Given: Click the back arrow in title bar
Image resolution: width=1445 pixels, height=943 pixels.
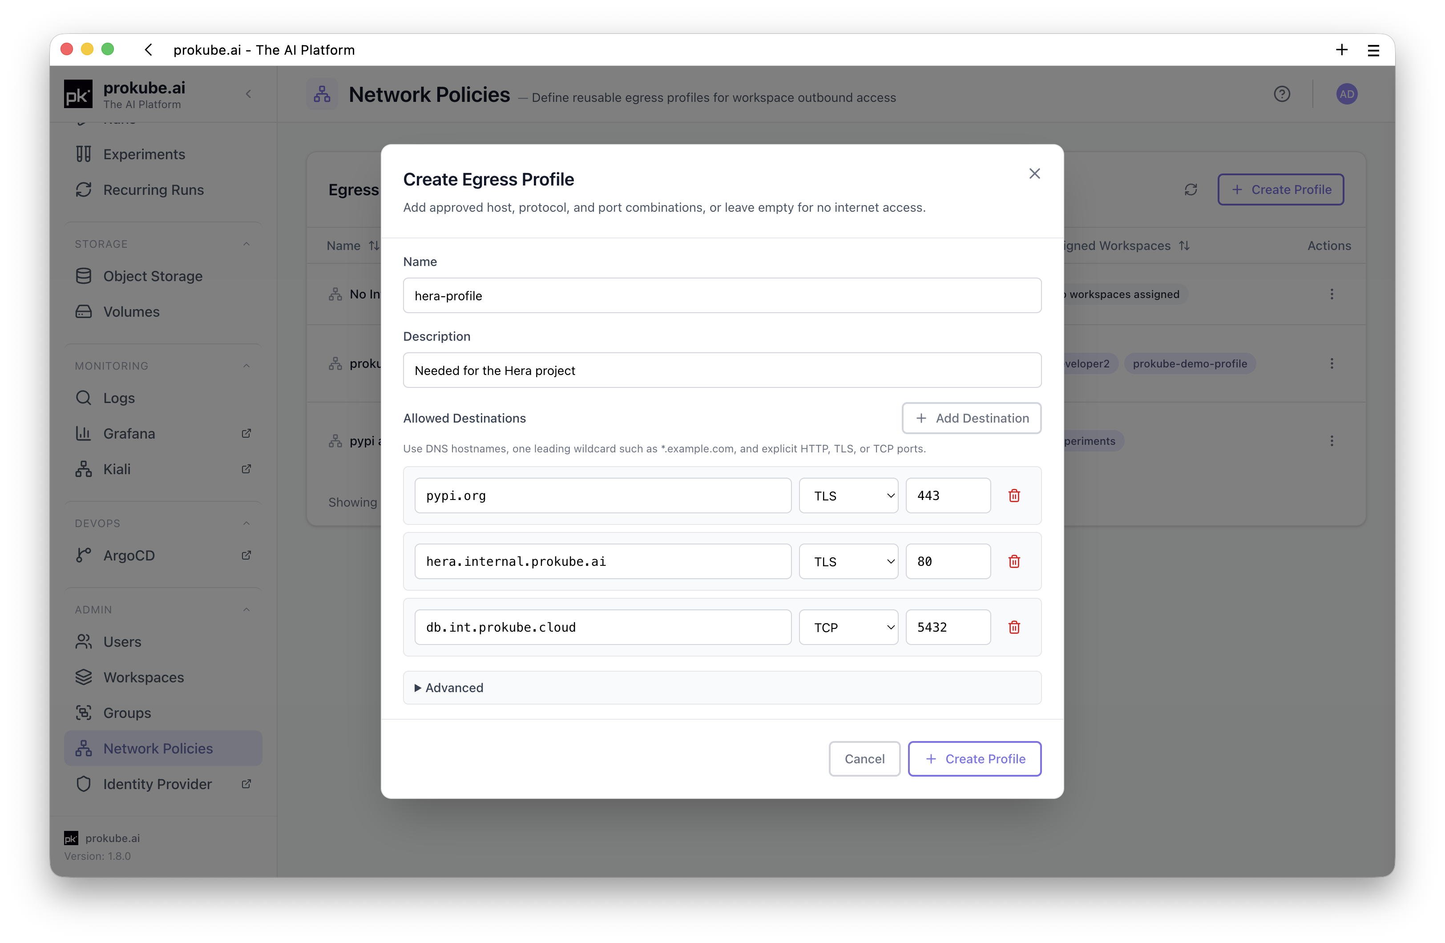Looking at the screenshot, I should tap(149, 50).
